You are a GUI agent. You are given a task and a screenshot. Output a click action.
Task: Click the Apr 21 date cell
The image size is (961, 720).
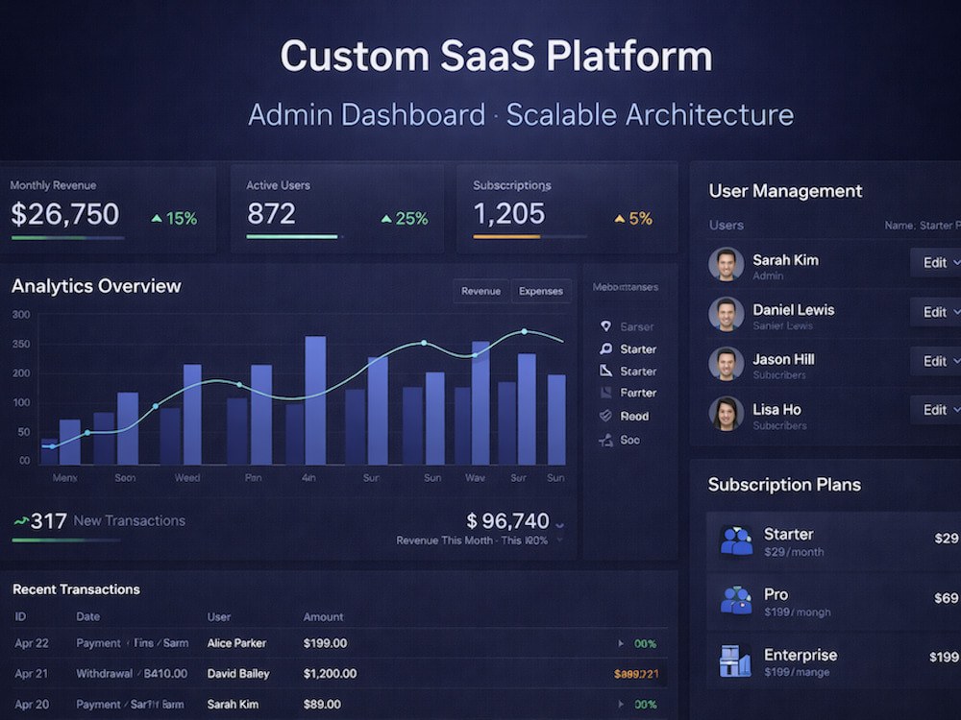click(x=32, y=674)
